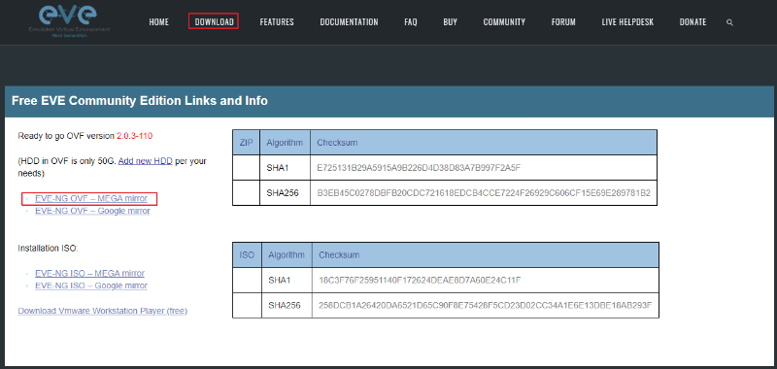Screen dimensions: 777x369
Task: Click the ISO SHA1 checksum value
Action: click(x=420, y=281)
